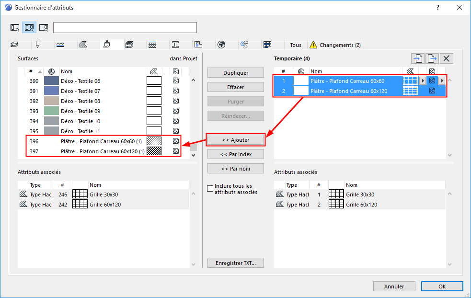
Task: Click Annuler to cancel
Action: pos(394,287)
